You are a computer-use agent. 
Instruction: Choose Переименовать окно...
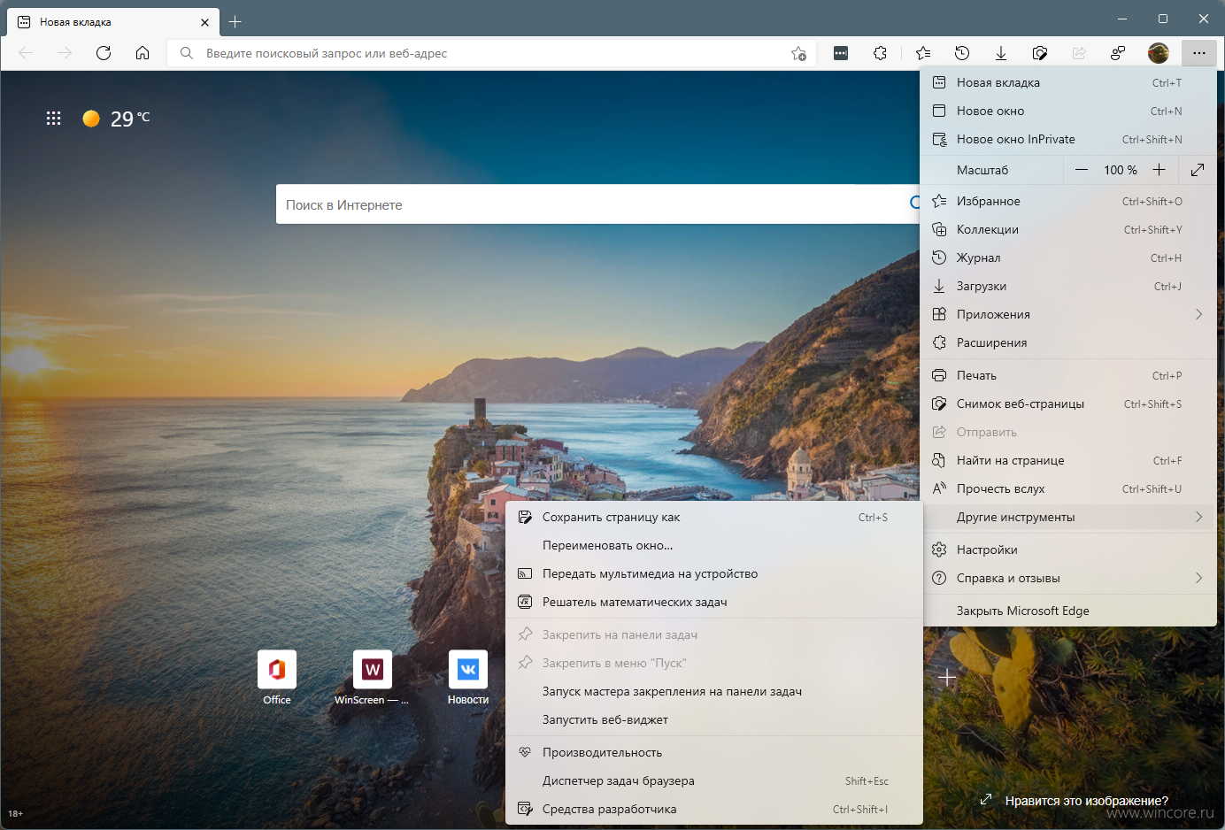pyautogui.click(x=714, y=545)
